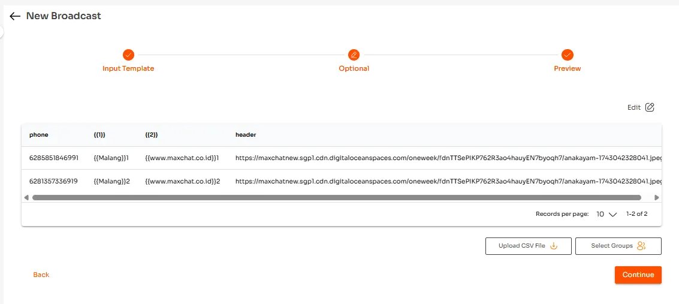Select the Preview step label

568,68
